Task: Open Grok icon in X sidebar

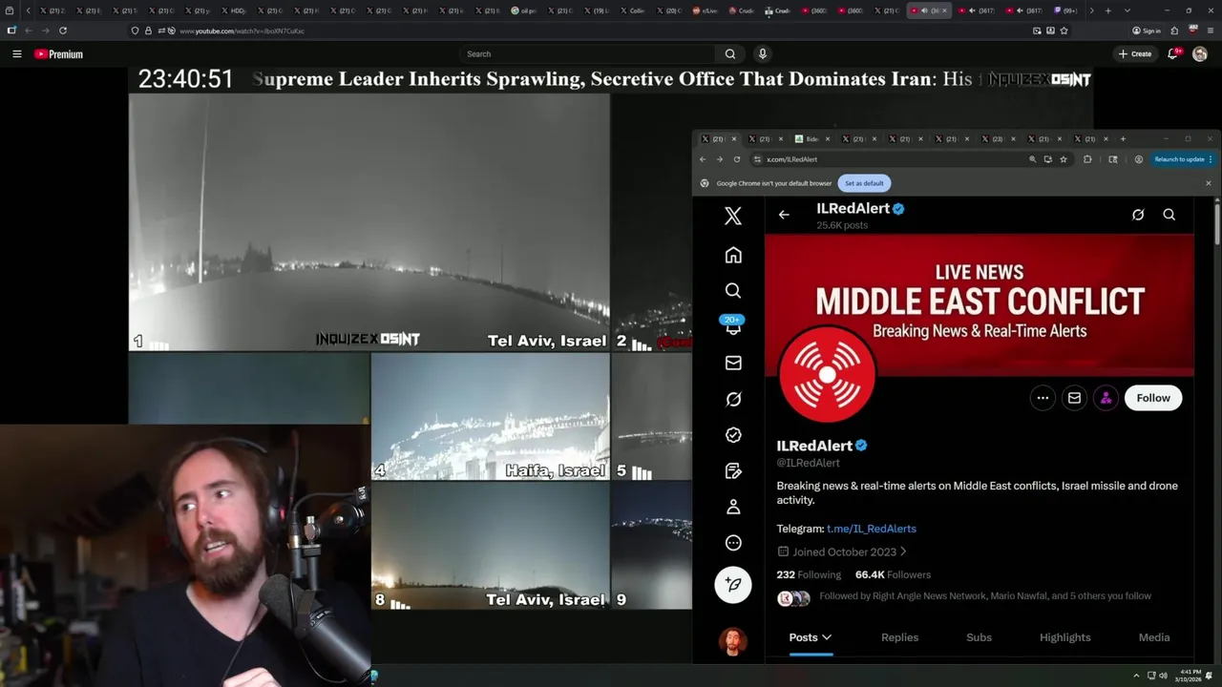Action: 733,399
